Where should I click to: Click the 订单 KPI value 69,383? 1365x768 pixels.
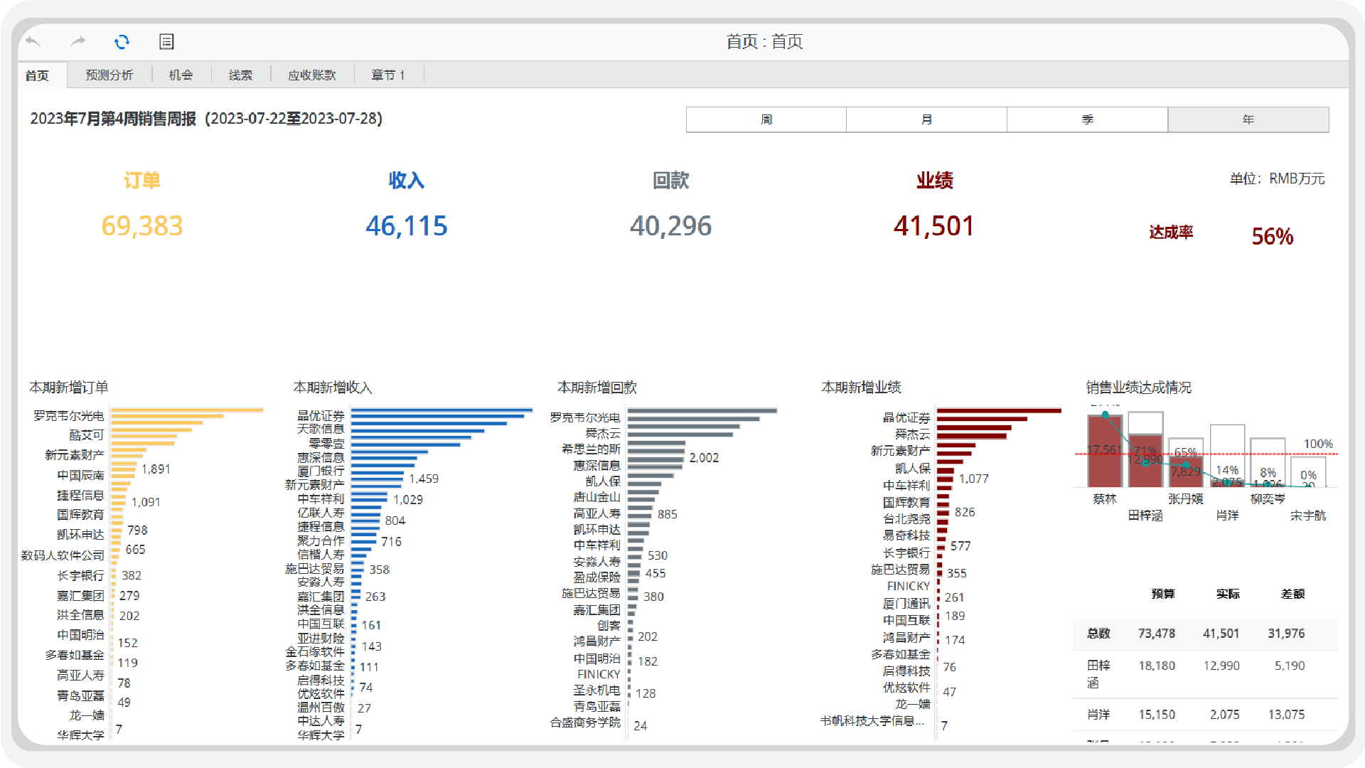[x=142, y=226]
